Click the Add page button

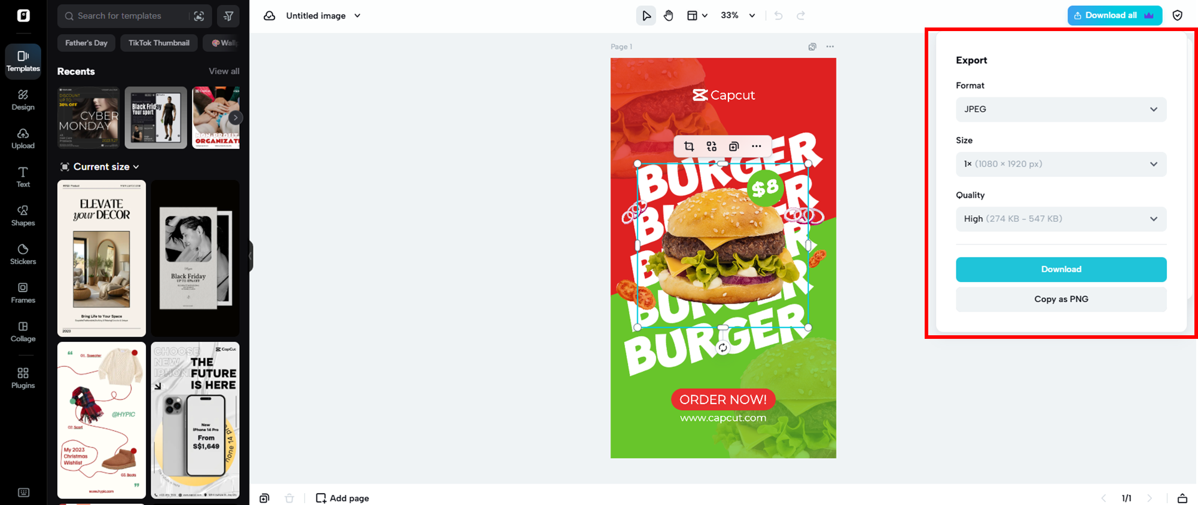pyautogui.click(x=342, y=498)
